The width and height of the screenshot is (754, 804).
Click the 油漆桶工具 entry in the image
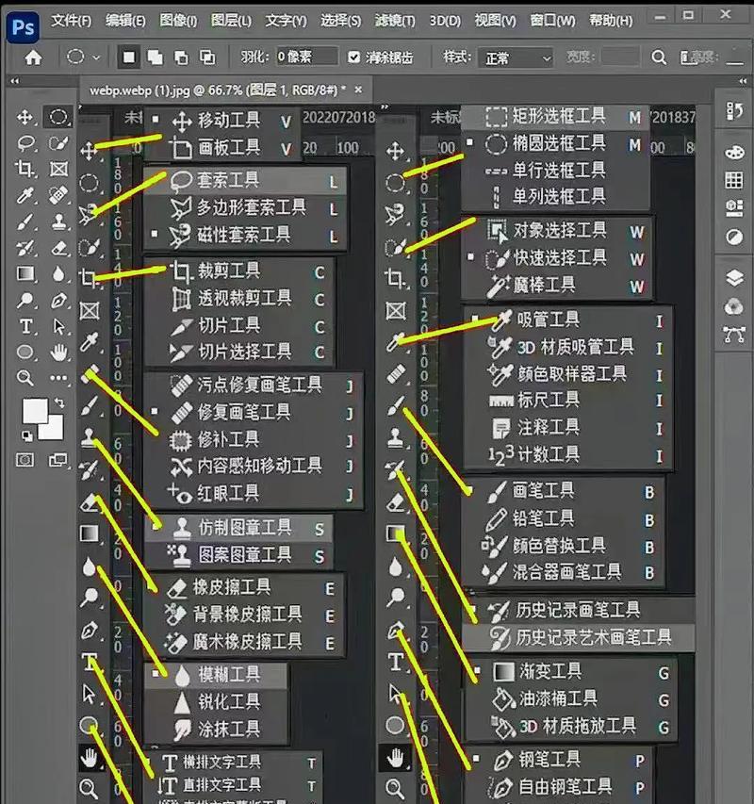click(570, 698)
